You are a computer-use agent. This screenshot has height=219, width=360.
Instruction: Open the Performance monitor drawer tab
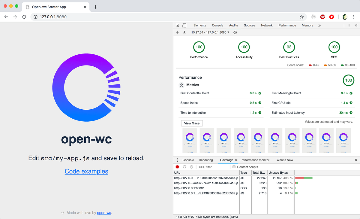255,160
